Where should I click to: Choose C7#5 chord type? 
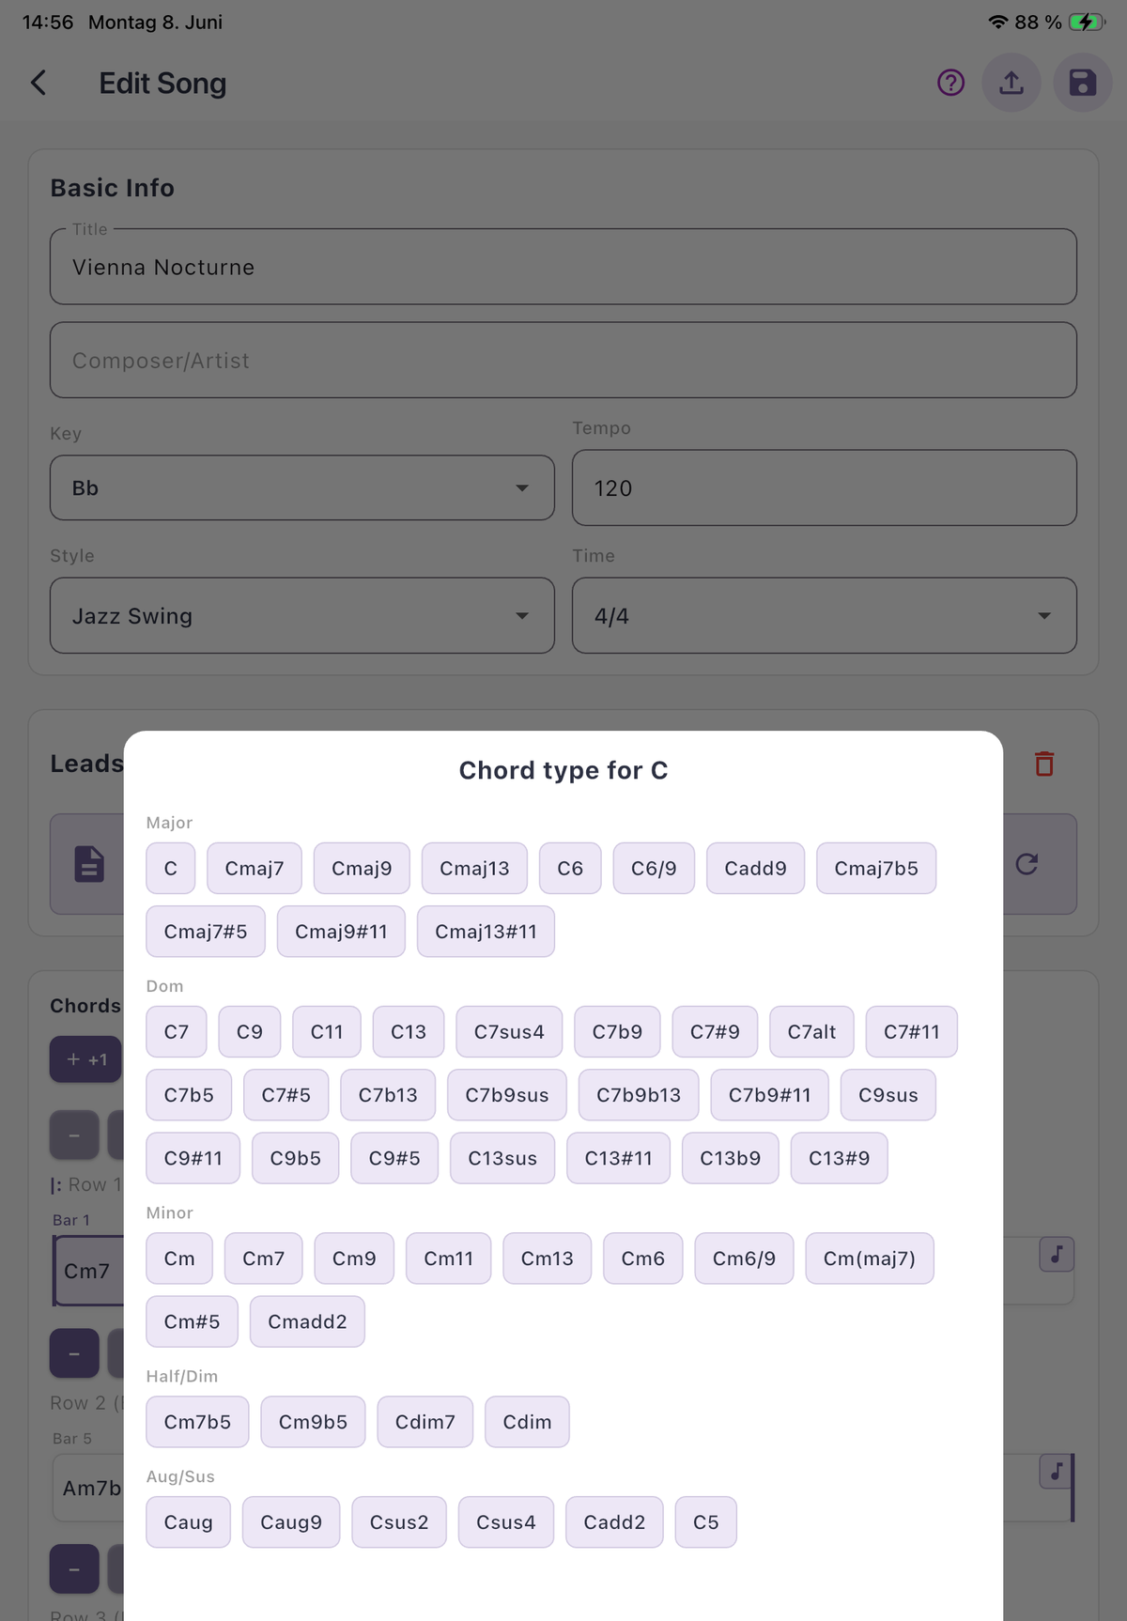coord(286,1095)
